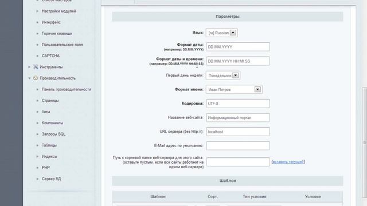Open Панель производительности in sidebar

pos(67,89)
